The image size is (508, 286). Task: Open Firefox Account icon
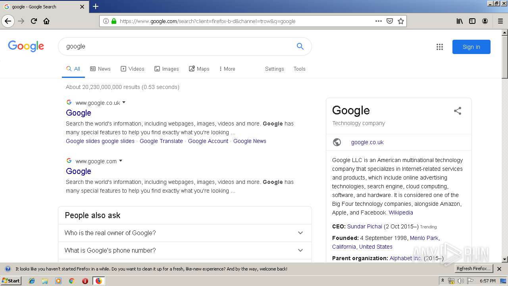click(x=485, y=21)
